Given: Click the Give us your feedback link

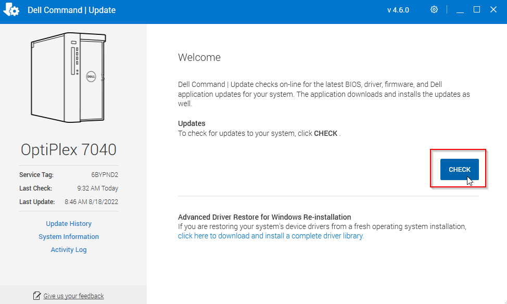Looking at the screenshot, I should 73,296.
